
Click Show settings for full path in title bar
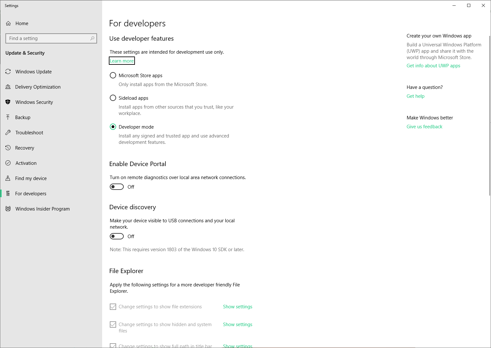click(238, 346)
